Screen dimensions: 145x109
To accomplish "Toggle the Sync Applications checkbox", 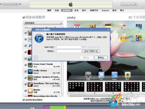I will pos(23,17).
